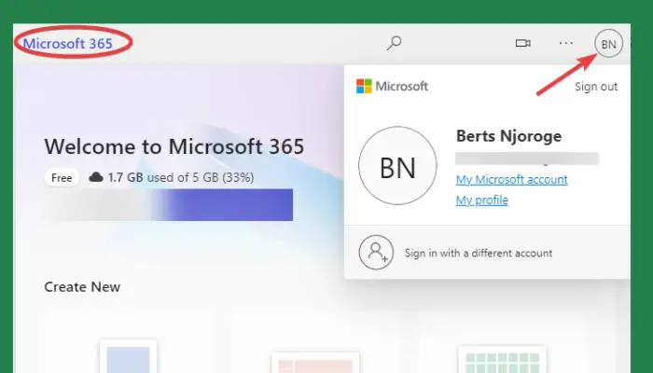653x373 pixels.
Task: Open the search magnifier icon
Action: (x=394, y=43)
